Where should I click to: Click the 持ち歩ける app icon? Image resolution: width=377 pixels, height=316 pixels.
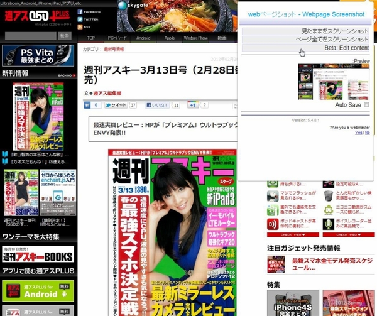[x=273, y=183]
